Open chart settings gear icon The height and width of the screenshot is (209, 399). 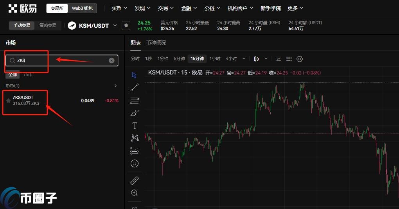click(300, 59)
